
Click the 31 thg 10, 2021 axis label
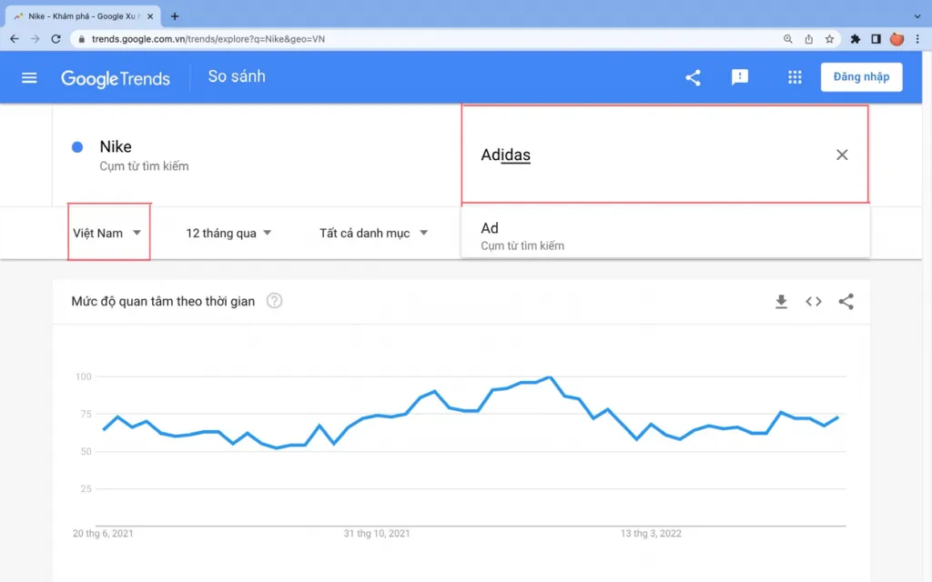coord(377,533)
